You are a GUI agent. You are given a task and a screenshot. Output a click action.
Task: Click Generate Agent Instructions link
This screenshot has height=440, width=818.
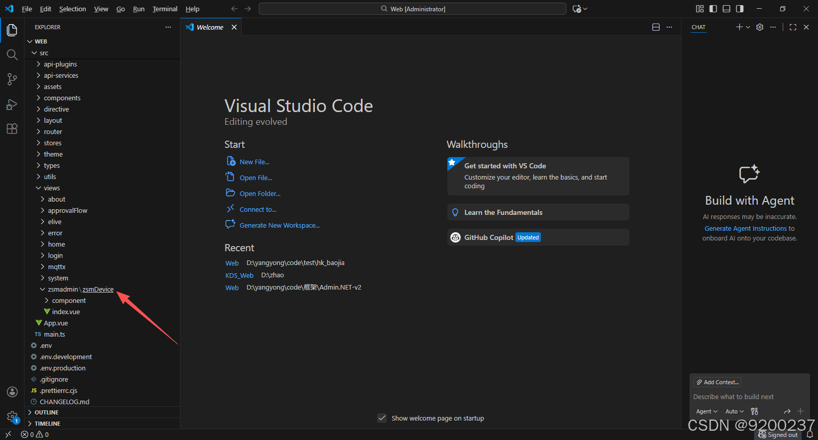click(745, 229)
